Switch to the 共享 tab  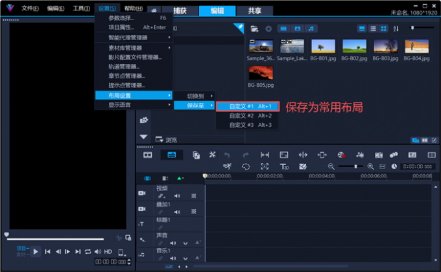point(254,10)
